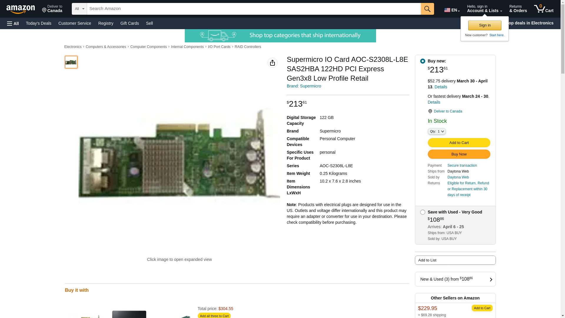The width and height of the screenshot is (565, 318).
Task: Open Gift Cards nav item
Action: tap(129, 23)
